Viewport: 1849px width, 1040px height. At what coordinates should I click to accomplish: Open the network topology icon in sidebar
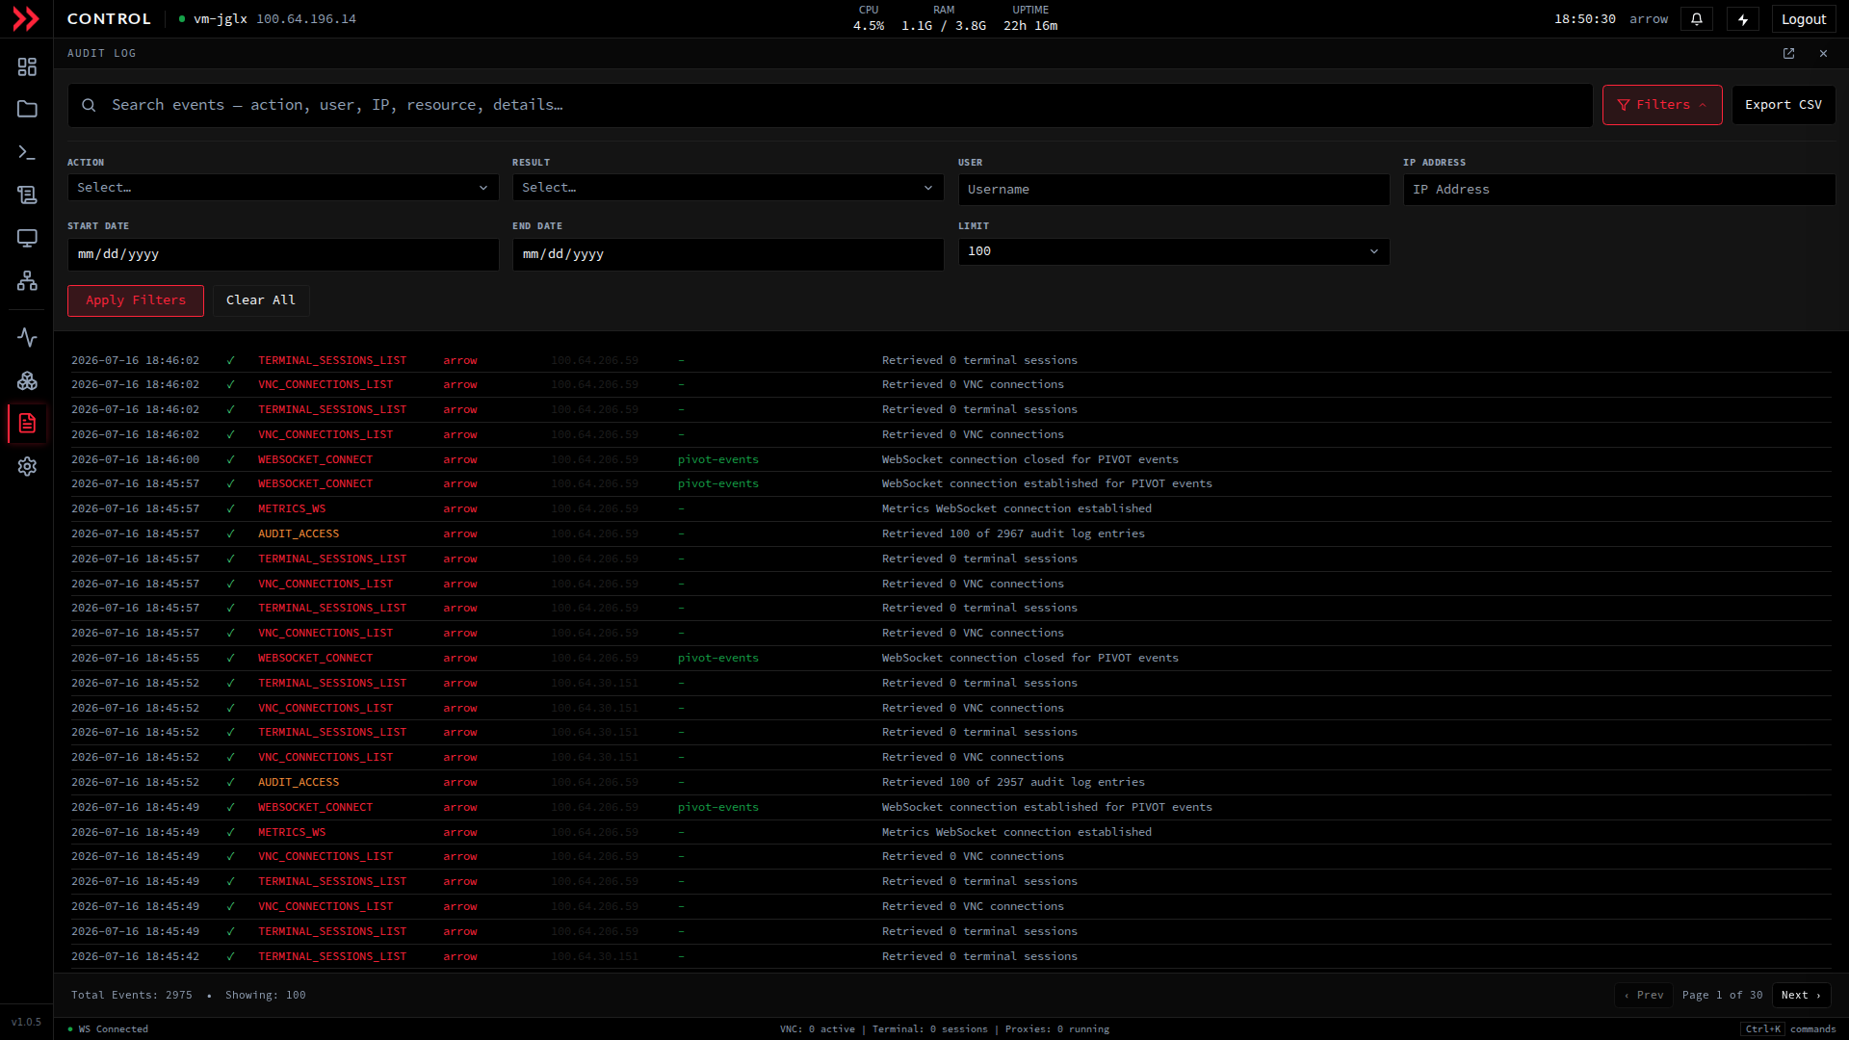click(x=27, y=280)
